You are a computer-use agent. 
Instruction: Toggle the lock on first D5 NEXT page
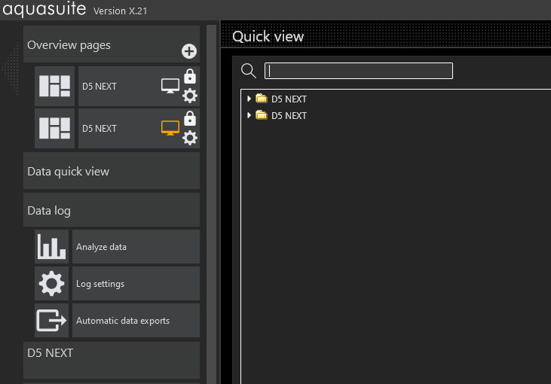(190, 77)
